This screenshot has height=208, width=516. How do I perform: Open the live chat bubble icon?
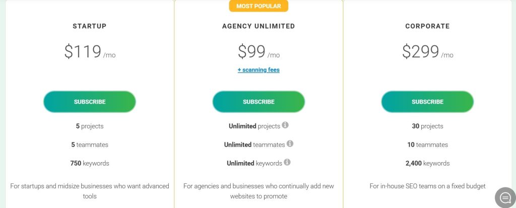(x=504, y=197)
